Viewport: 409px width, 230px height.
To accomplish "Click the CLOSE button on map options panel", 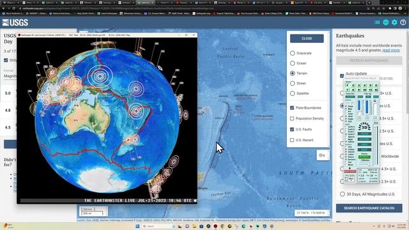I will tap(307, 38).
